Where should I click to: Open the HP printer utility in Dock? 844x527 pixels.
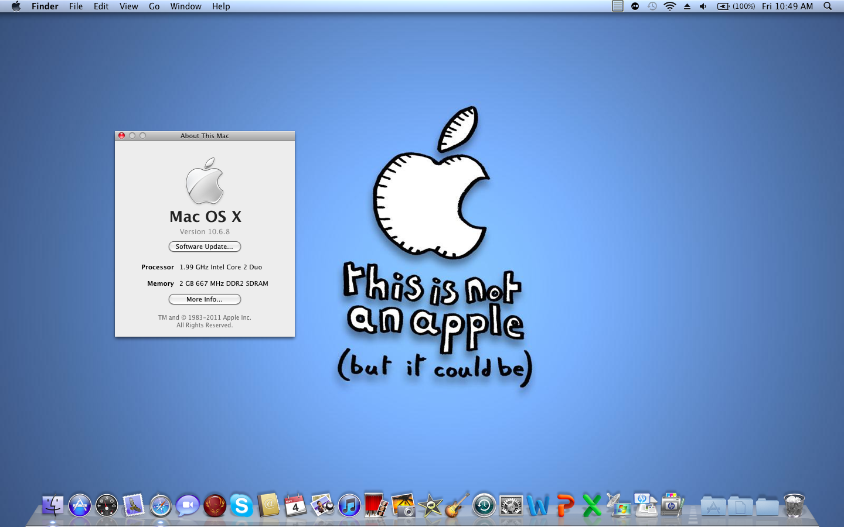673,505
